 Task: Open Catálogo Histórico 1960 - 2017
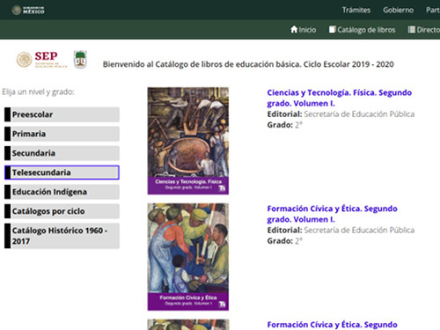click(62, 236)
